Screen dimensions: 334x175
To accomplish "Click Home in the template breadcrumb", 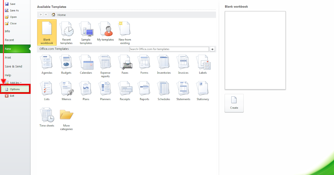I will click(x=61, y=15).
